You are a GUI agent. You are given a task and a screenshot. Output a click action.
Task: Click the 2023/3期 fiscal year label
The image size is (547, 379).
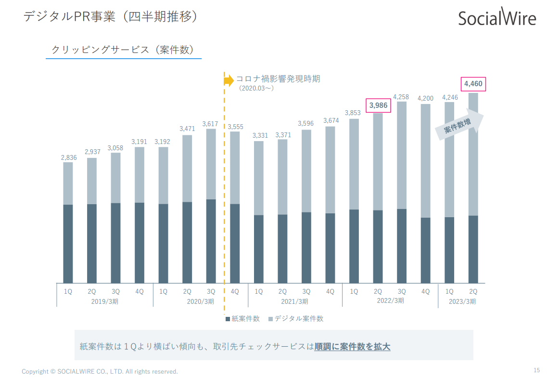coord(462,301)
